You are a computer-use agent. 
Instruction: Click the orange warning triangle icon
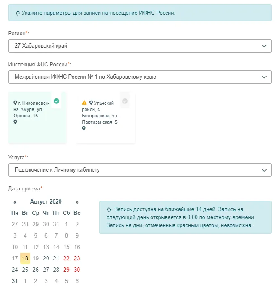[x=84, y=103]
